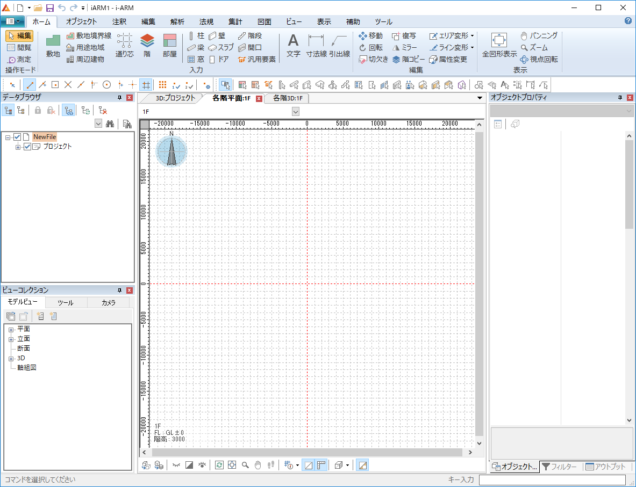Open the 法規 ribbon tab
Image resolution: width=636 pixels, height=487 pixels.
pyautogui.click(x=206, y=22)
